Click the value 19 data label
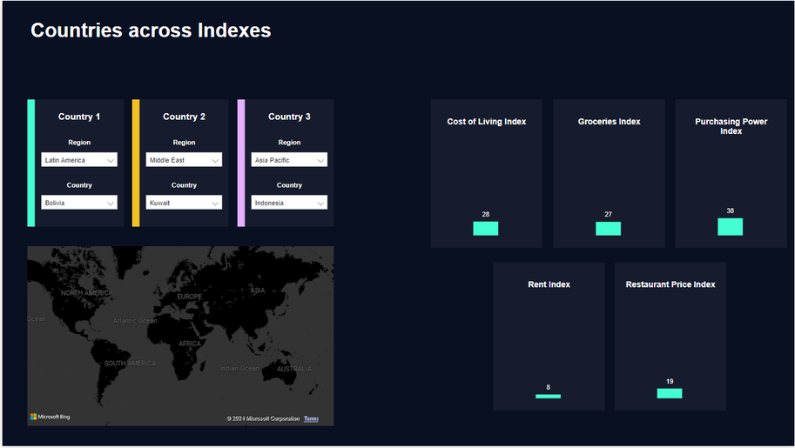 pyautogui.click(x=670, y=381)
